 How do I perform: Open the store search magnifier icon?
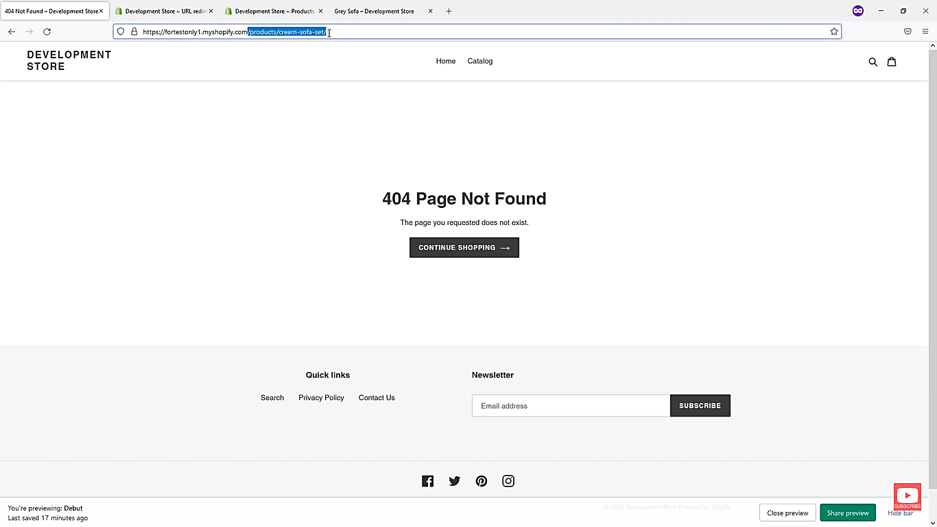(873, 62)
